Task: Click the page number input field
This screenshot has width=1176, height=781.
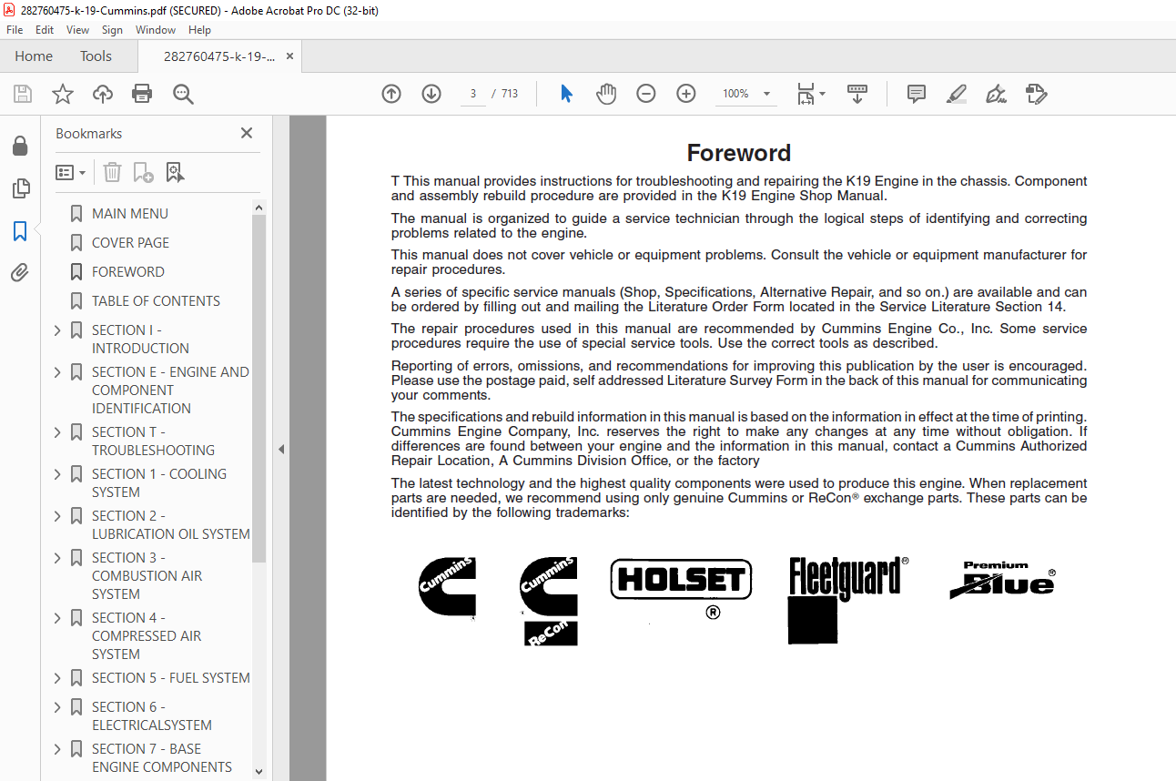Action: coord(472,94)
